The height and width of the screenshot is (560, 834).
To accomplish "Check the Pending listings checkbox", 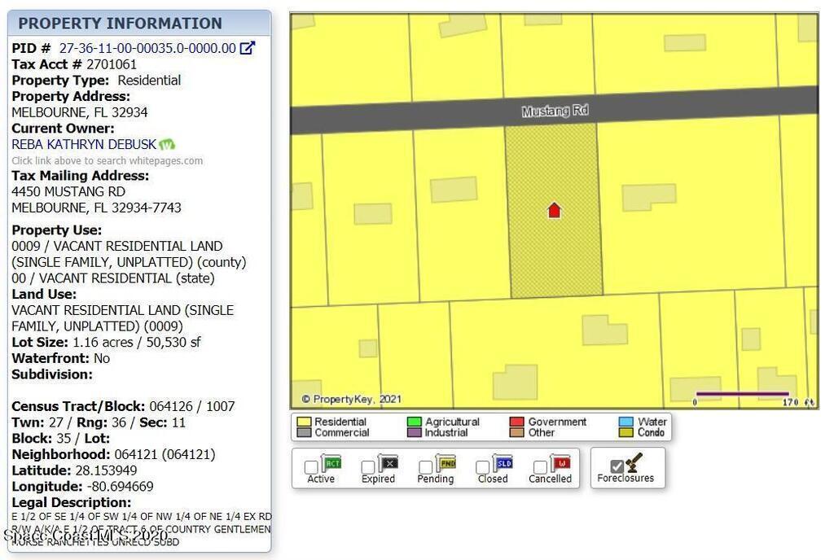I will click(425, 467).
